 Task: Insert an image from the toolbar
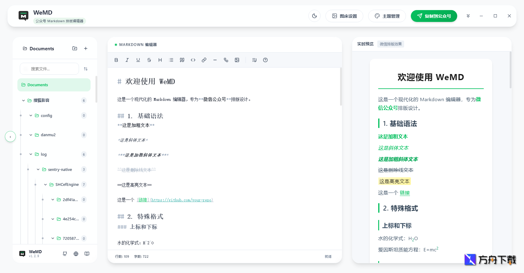point(237,60)
